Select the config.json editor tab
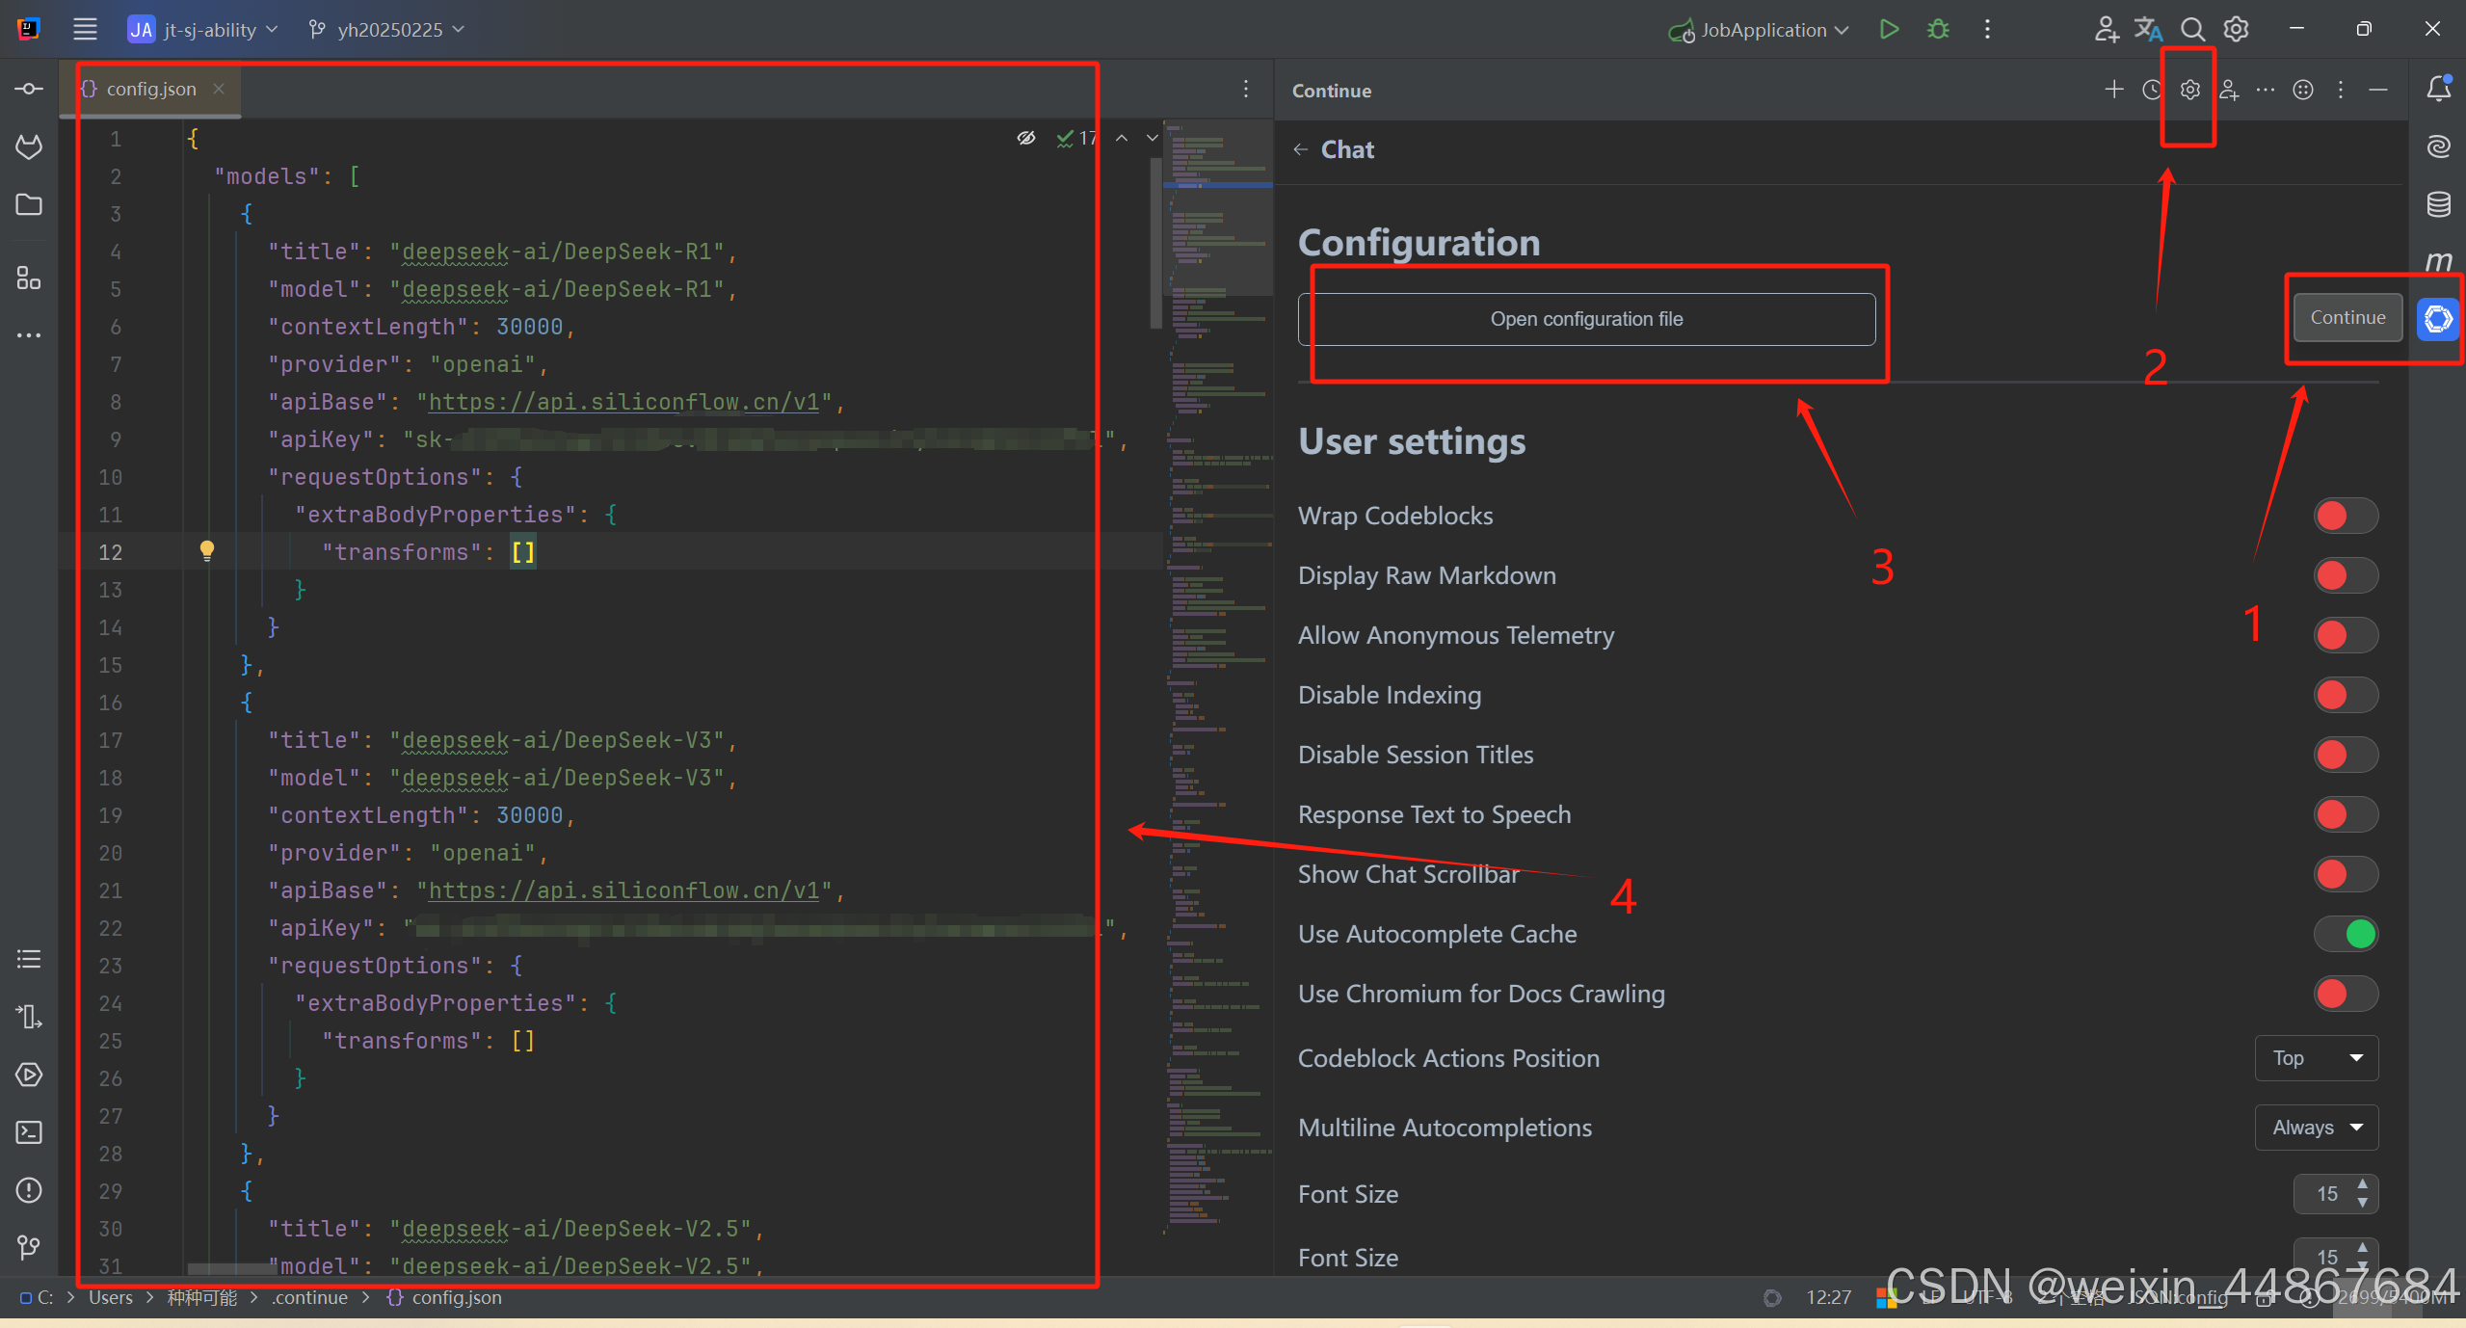2466x1328 pixels. coord(150,89)
